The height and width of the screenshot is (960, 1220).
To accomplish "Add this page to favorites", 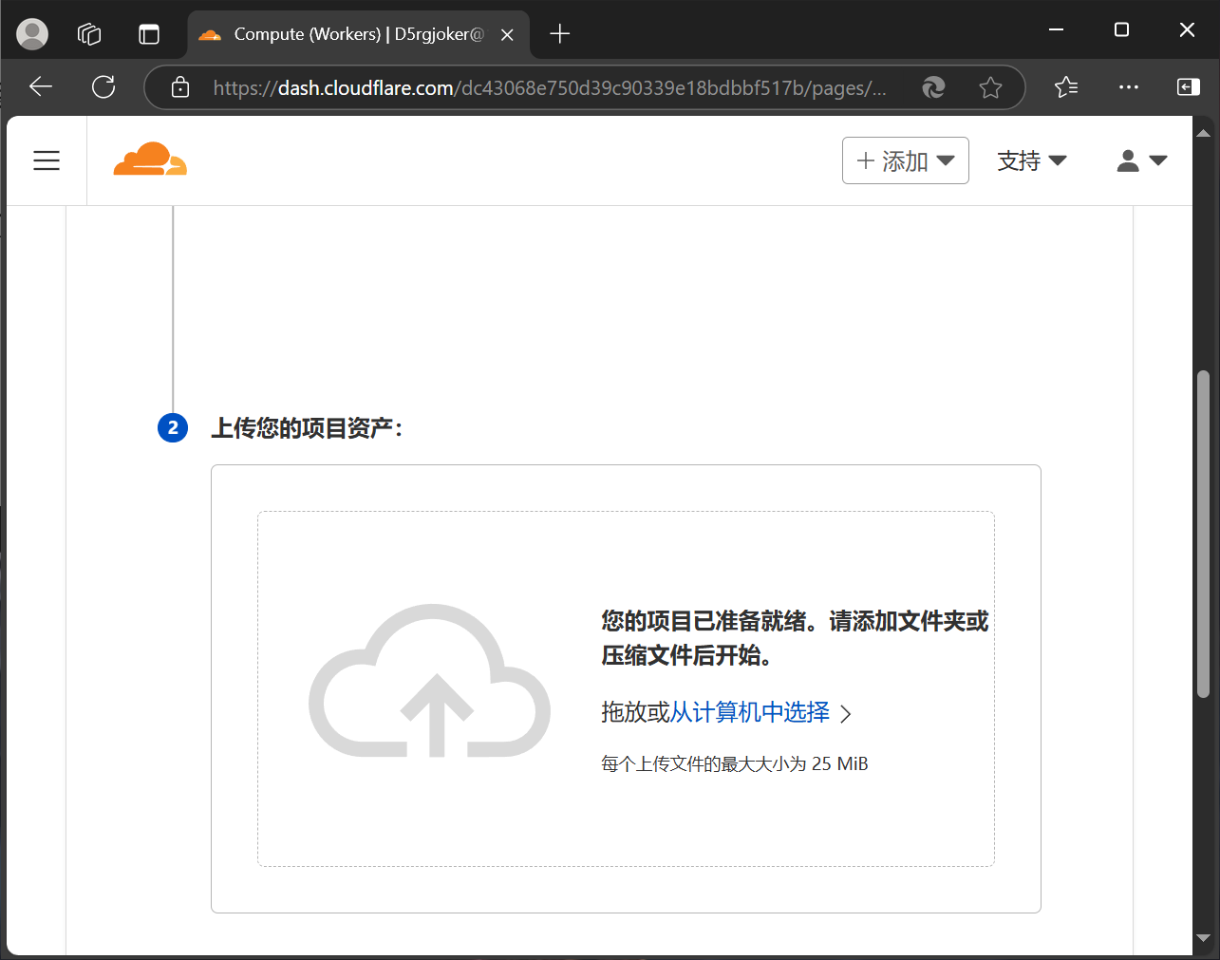I will [990, 88].
